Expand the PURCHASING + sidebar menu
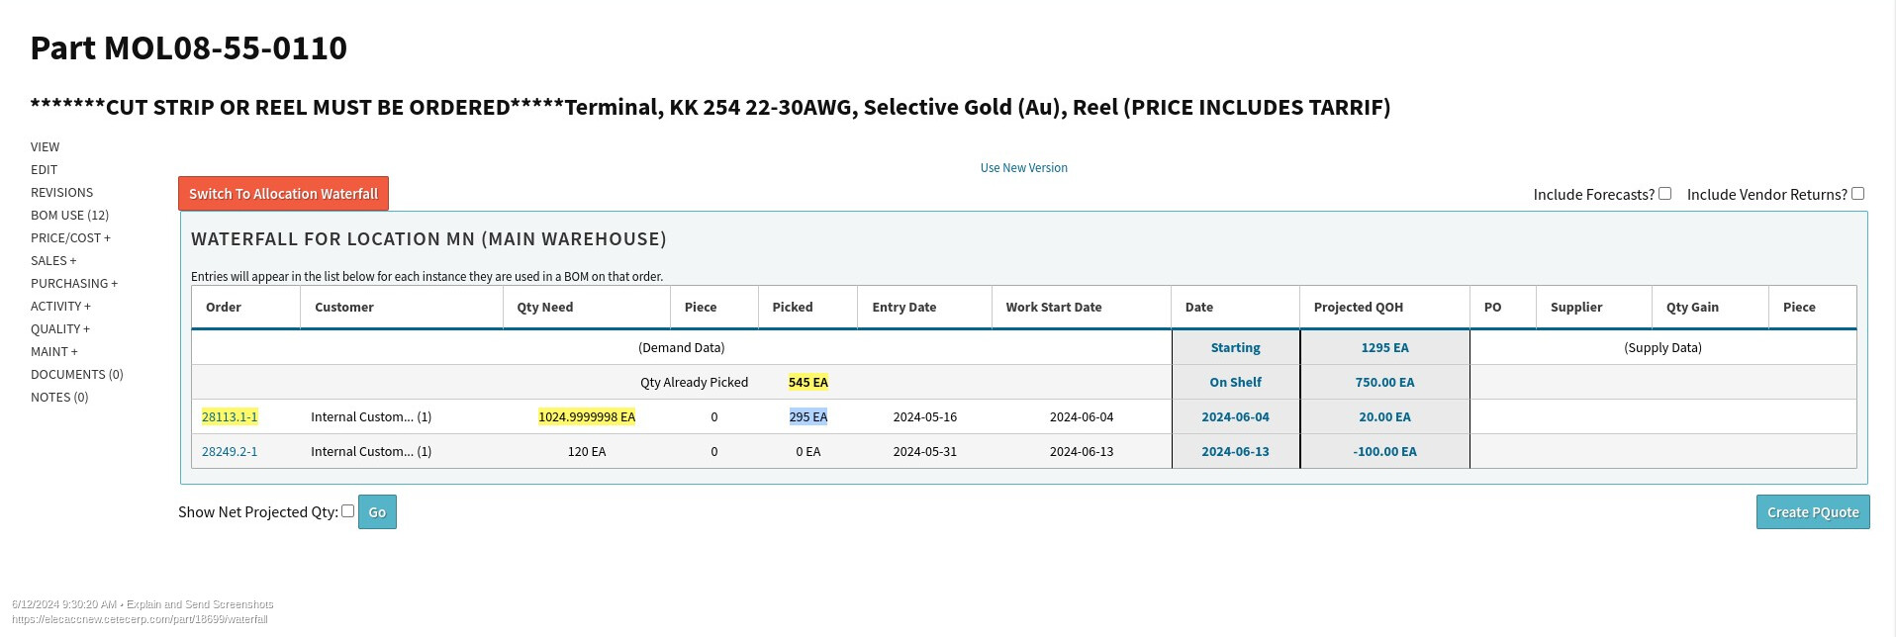The image size is (1896, 637). tap(74, 283)
